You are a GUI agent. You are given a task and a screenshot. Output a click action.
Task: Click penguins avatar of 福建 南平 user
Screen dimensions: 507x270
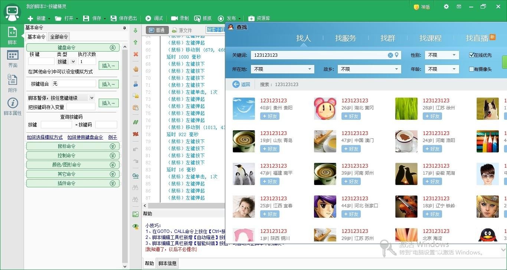pos(244,174)
